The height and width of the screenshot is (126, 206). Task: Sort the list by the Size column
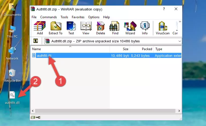point(120,49)
